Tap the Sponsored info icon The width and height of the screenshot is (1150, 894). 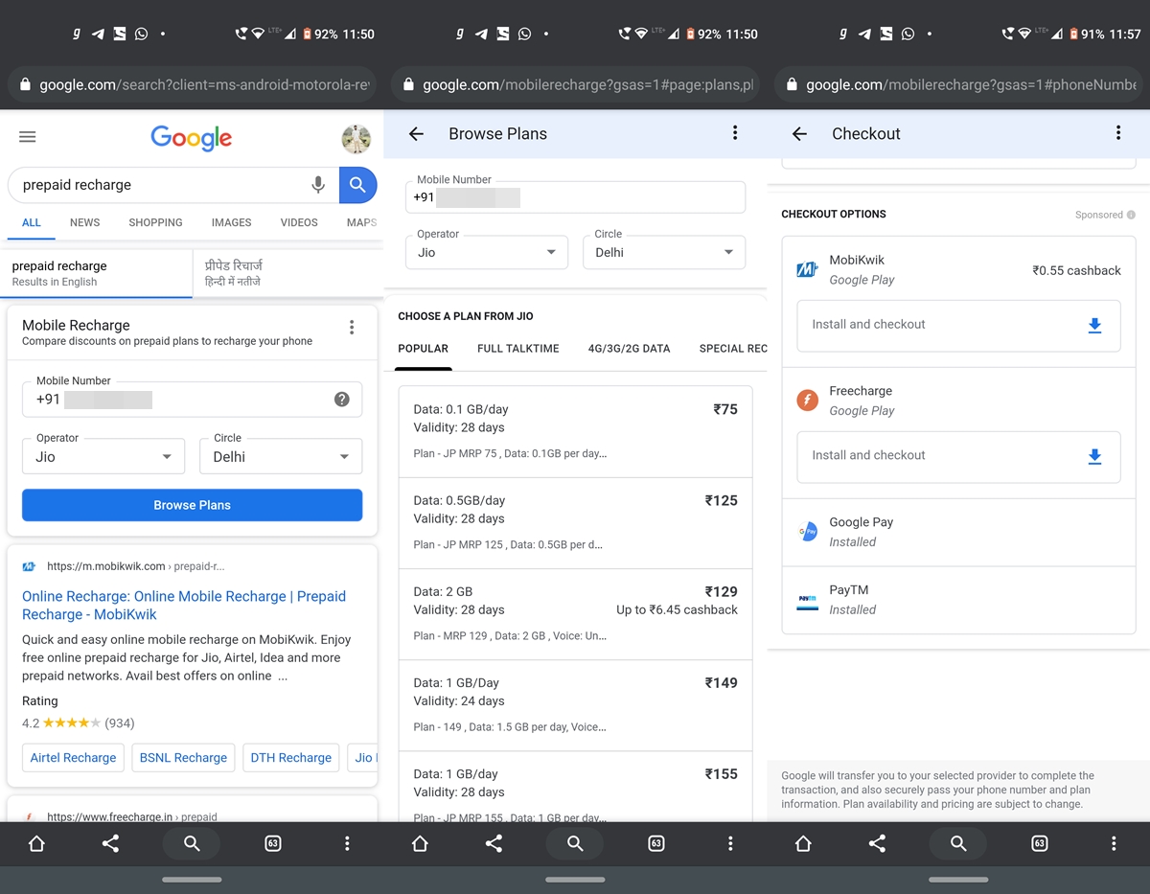pos(1132,215)
